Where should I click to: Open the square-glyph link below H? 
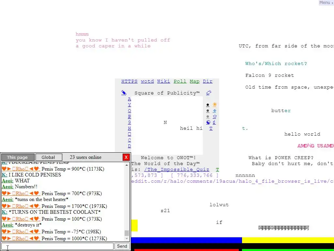129,134
